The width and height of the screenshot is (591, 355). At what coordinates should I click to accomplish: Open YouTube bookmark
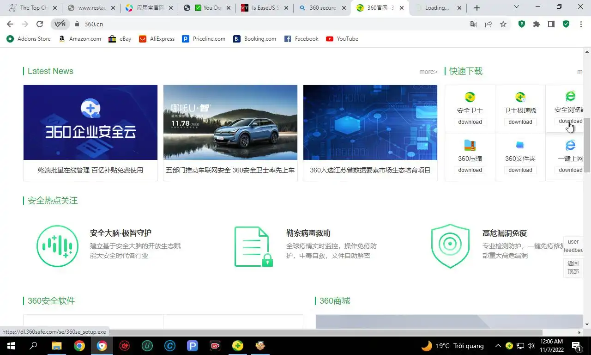[x=342, y=39]
